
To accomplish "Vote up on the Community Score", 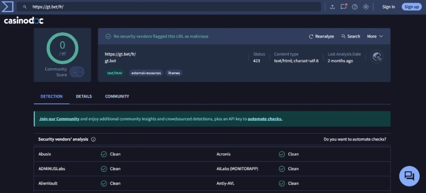I will coord(80,69).
